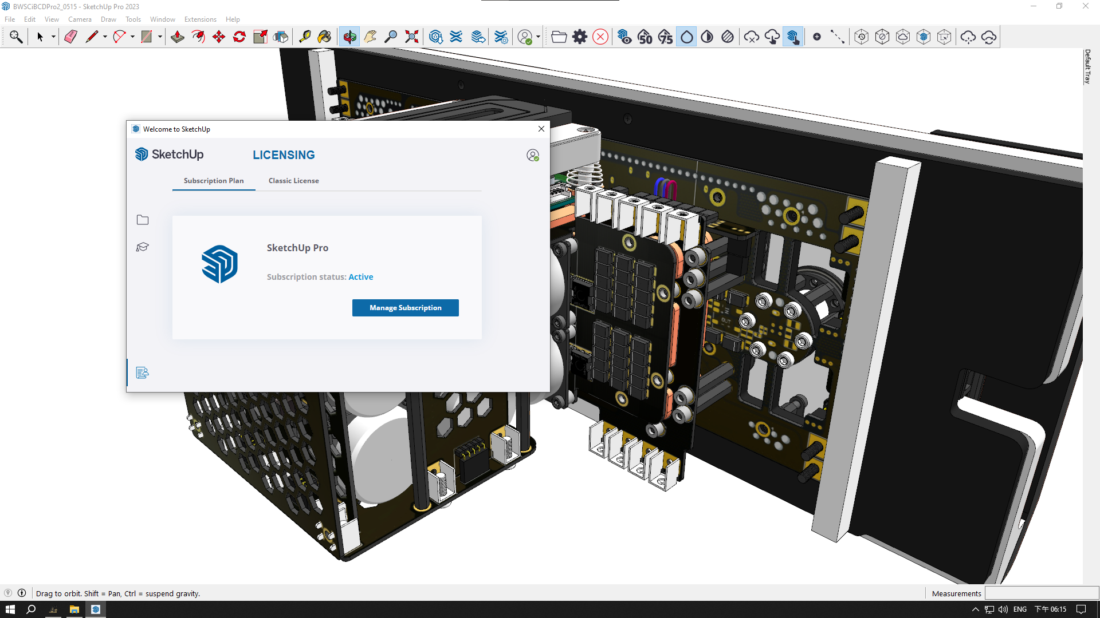Click the hexagon cloud icon
The image size is (1100, 618).
click(x=903, y=37)
